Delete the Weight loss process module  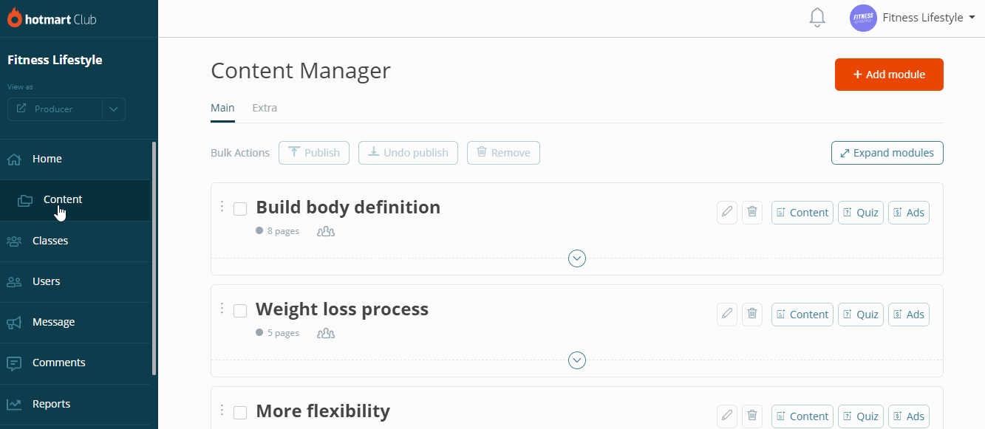point(752,315)
